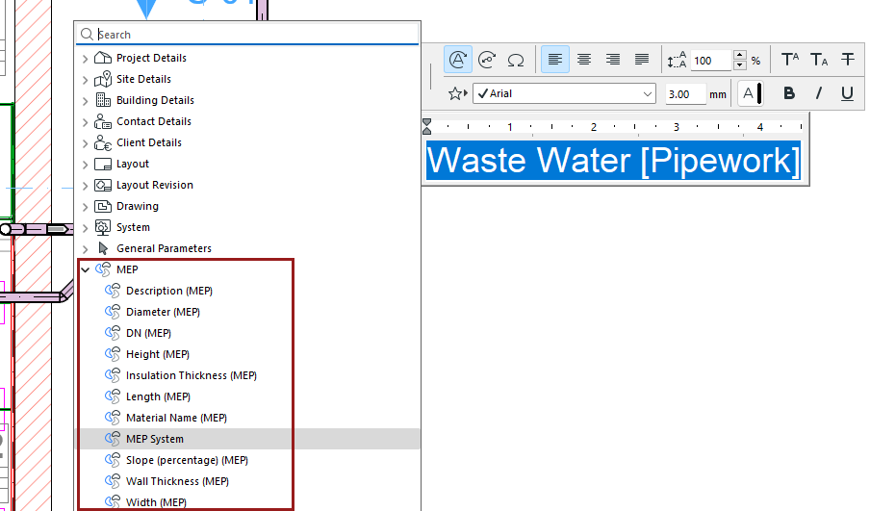Image resolution: width=870 pixels, height=511 pixels.
Task: Click the System gear monitor icon
Action: coord(103,227)
